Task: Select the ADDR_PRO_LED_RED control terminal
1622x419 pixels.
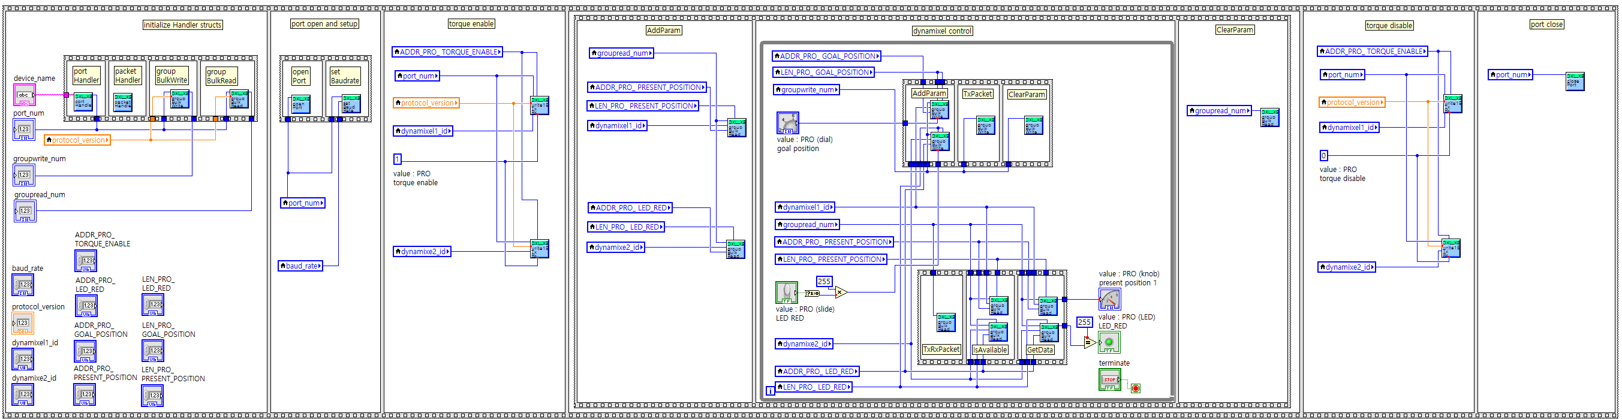Action: 86,306
